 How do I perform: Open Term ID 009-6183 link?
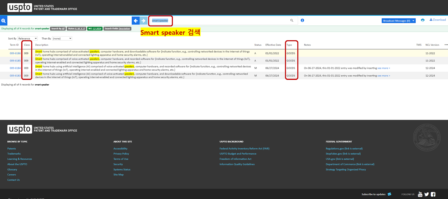15,76
